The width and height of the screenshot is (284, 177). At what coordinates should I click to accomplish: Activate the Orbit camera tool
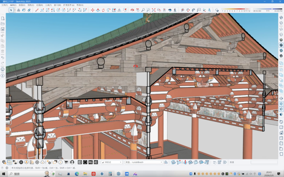(x=132, y=10)
